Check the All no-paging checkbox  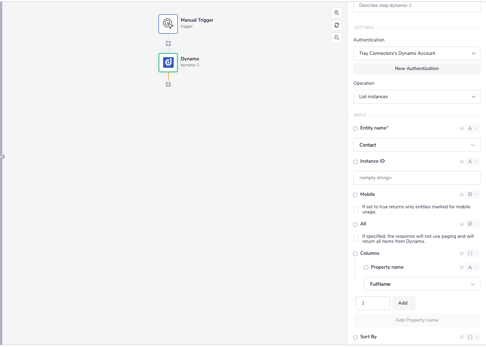click(x=356, y=239)
